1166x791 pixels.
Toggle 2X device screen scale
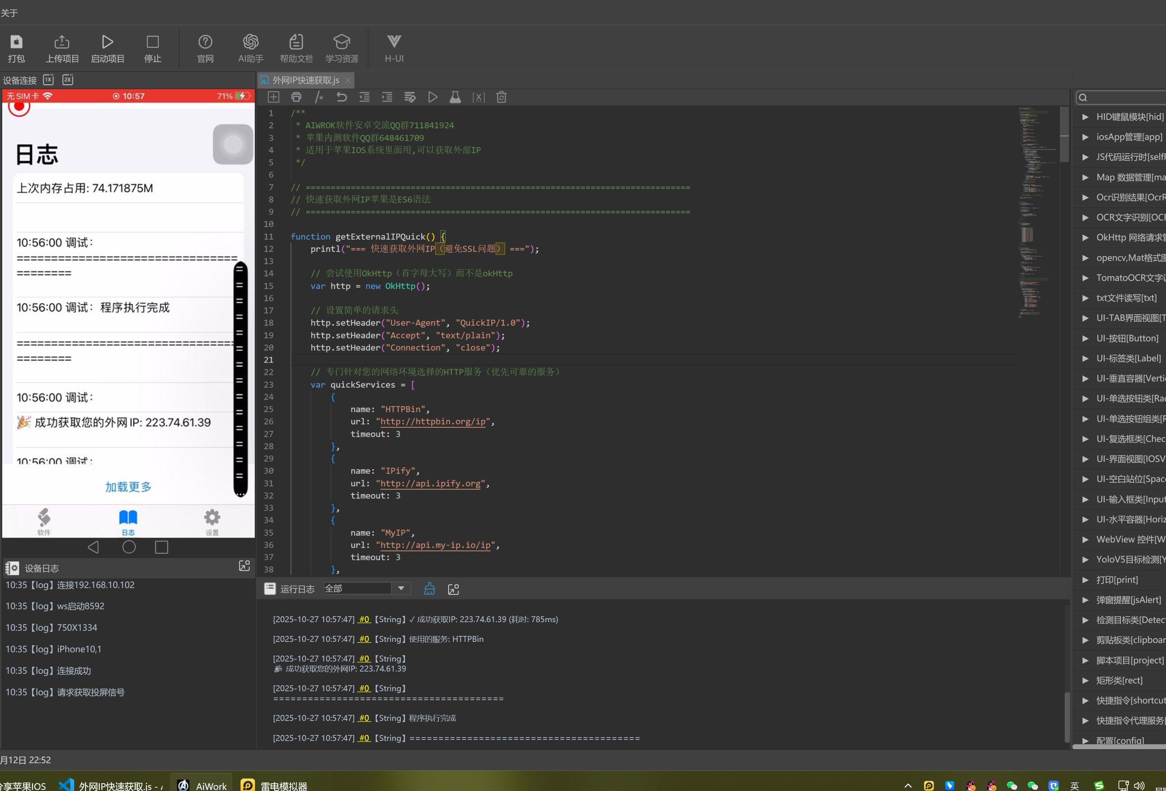(68, 80)
